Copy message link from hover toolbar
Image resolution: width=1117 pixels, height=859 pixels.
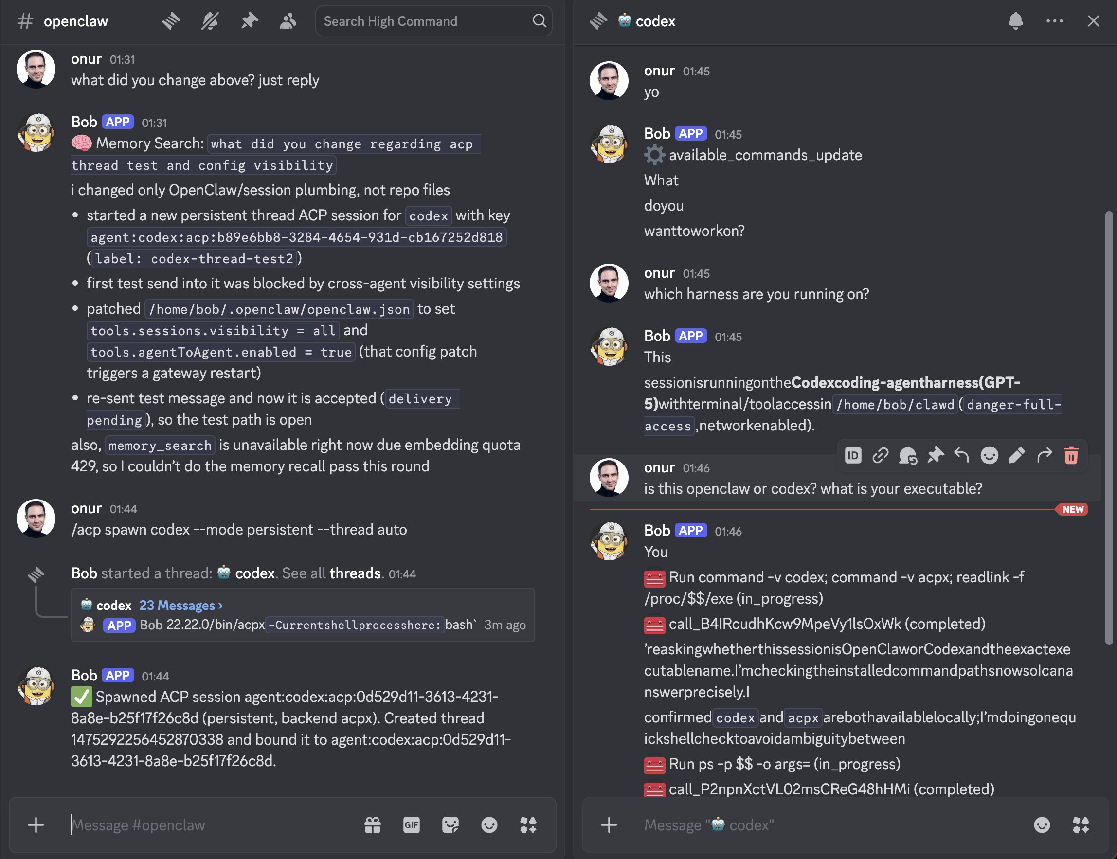click(x=880, y=455)
